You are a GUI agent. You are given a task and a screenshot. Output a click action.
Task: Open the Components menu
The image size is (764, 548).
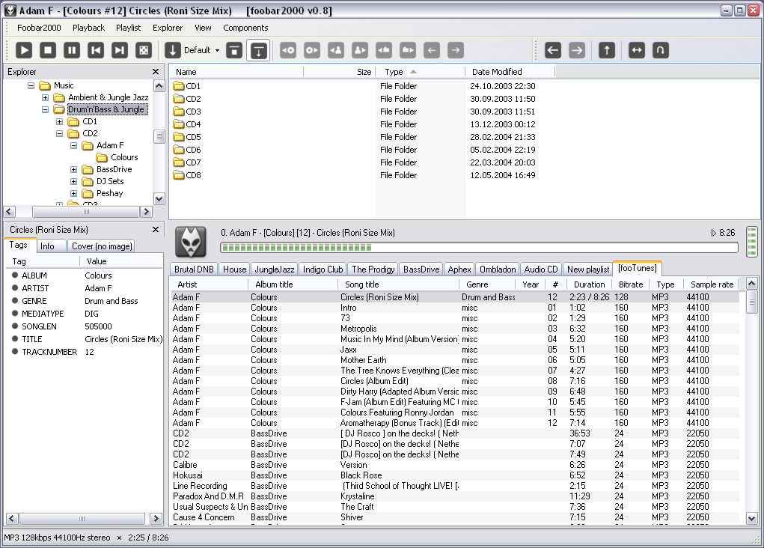(245, 28)
